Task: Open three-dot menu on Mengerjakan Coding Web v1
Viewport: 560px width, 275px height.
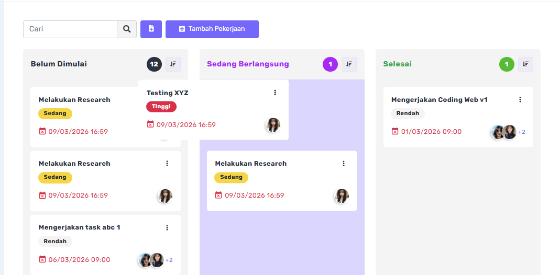Action: click(x=520, y=99)
